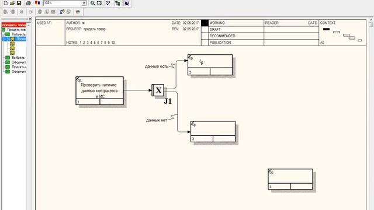Viewport: 374px width, 210px height.
Task: Click the REV value 02.05.2017
Action: (191, 29)
